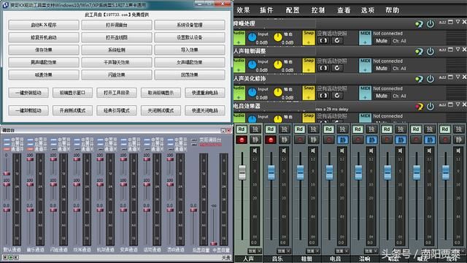Open dropdown below 混响 channel fader
Image resolution: width=467 pixels, height=263 pixels.
tap(371, 251)
